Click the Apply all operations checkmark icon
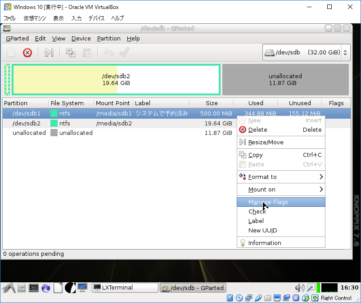Viewport: 361px width, 303px height. click(x=125, y=53)
